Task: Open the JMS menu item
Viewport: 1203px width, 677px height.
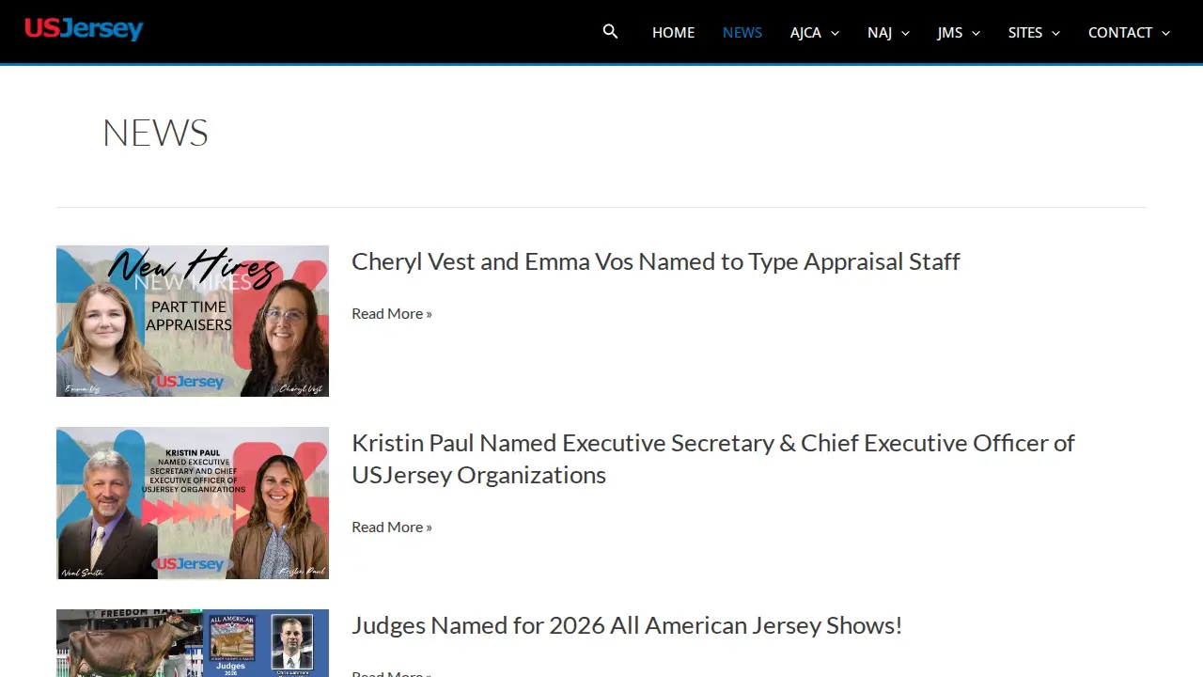Action: pos(950,32)
